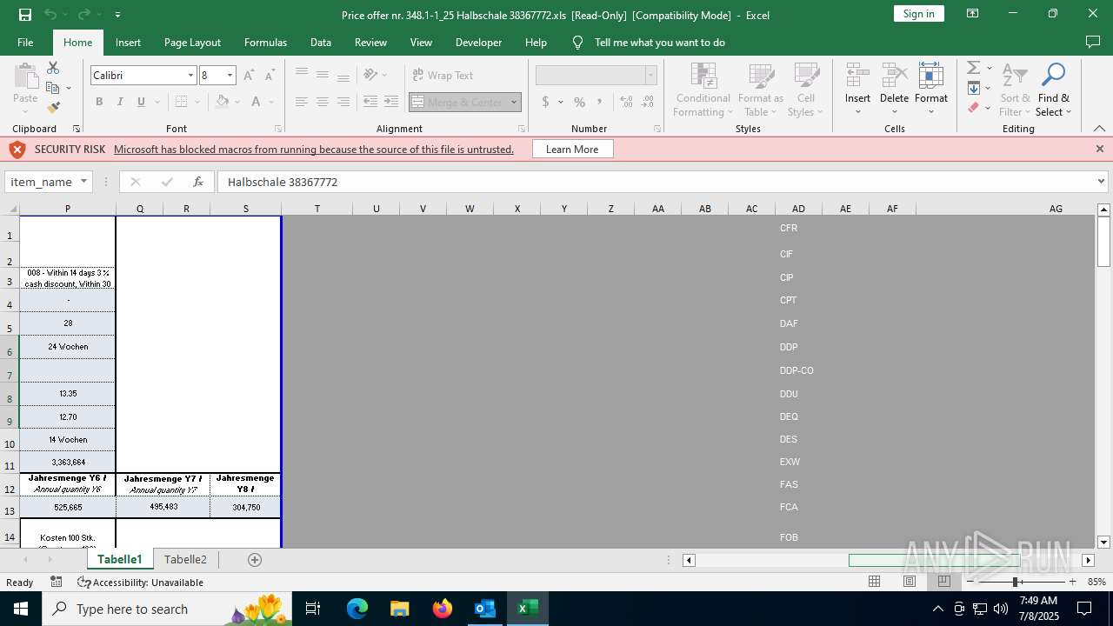
Task: Switch to the Formulas tab
Action: [265, 42]
